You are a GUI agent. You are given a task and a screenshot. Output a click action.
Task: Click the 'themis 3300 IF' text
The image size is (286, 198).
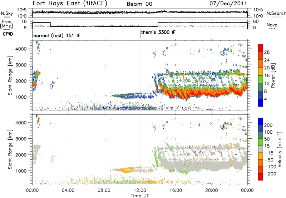pyautogui.click(x=158, y=32)
